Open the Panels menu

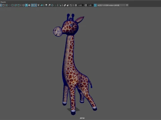pos(3,2)
